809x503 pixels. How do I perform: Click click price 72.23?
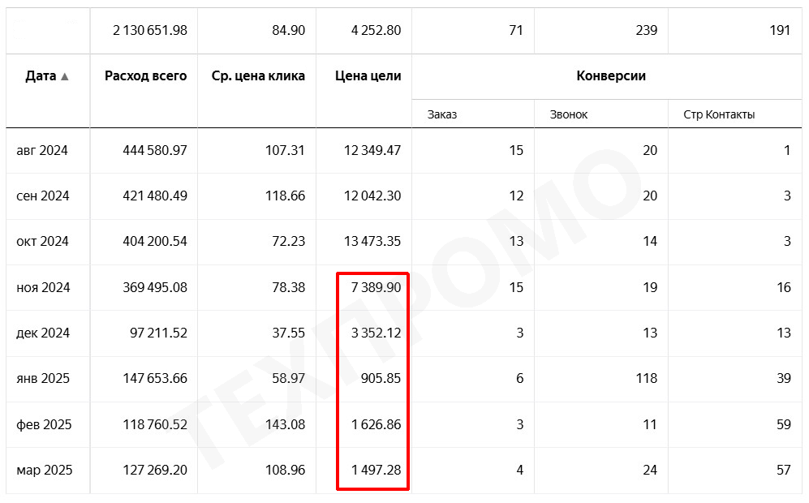point(288,242)
